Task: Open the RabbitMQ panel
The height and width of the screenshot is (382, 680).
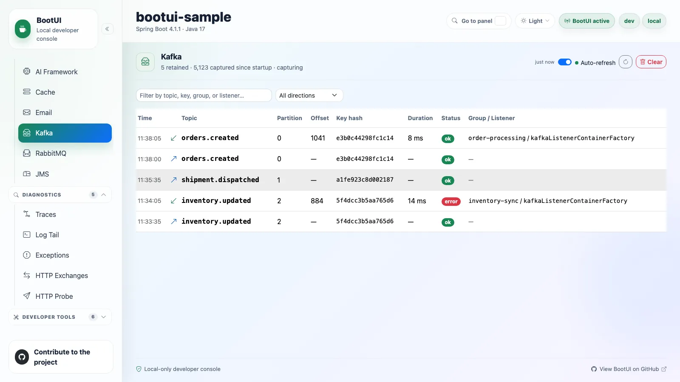Action: click(x=65, y=153)
